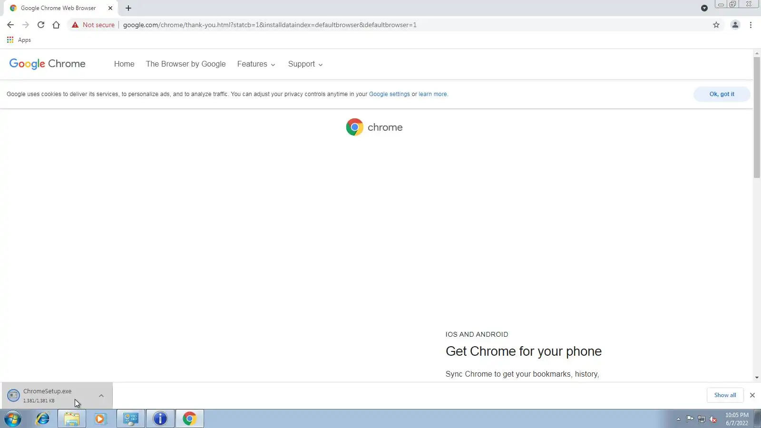This screenshot has height=428, width=761.
Task: Open the Google settings link
Action: 390,94
